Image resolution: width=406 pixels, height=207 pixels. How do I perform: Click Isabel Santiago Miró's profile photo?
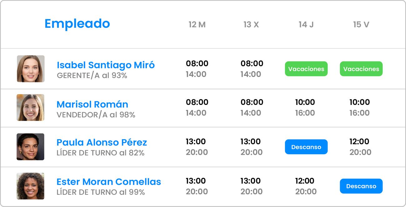pyautogui.click(x=31, y=69)
